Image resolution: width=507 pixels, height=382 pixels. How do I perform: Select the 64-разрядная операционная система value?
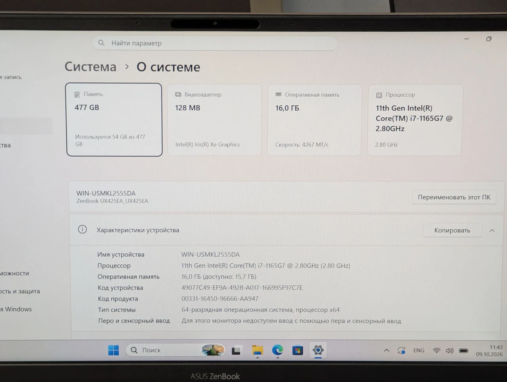(260, 310)
